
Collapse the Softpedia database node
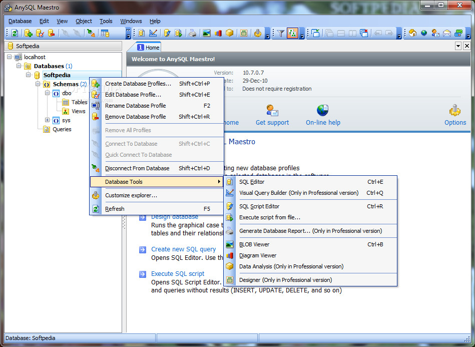tap(29, 75)
